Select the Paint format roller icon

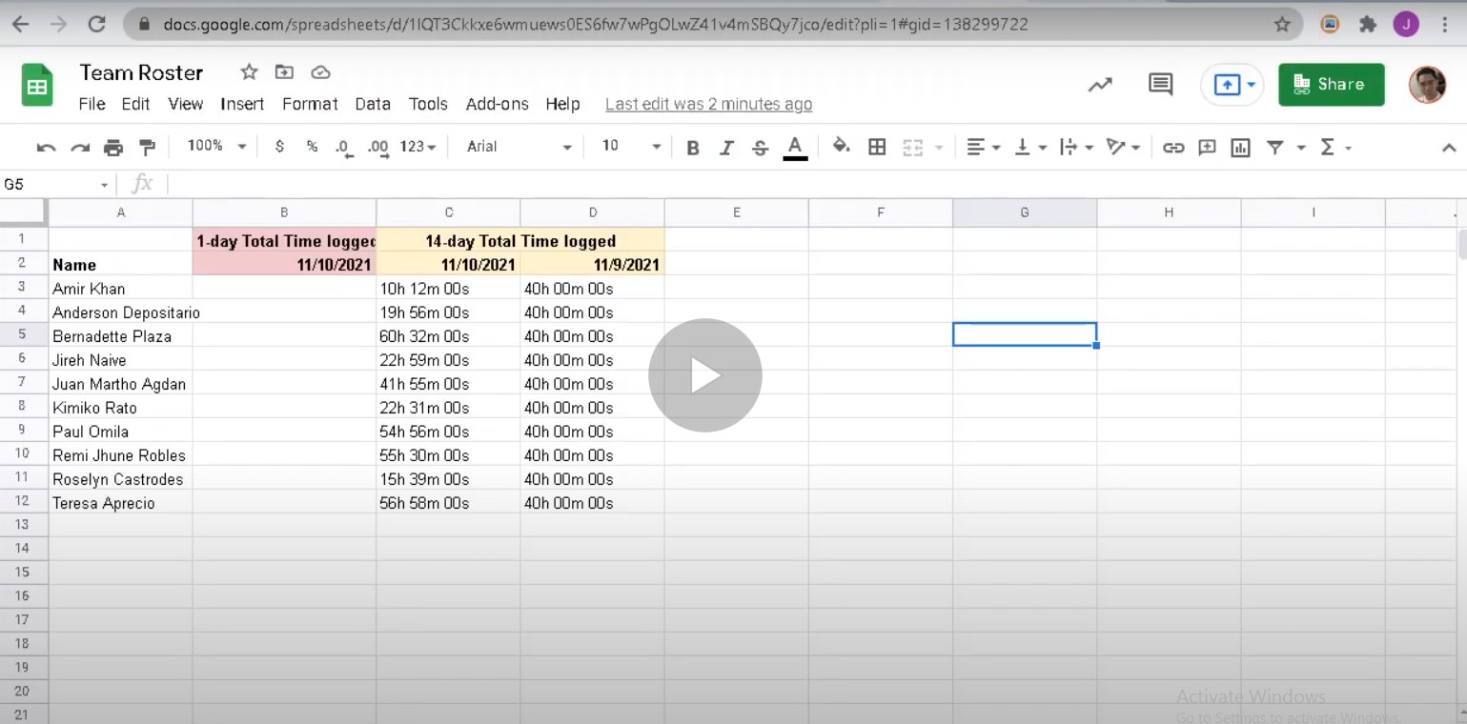click(x=147, y=148)
